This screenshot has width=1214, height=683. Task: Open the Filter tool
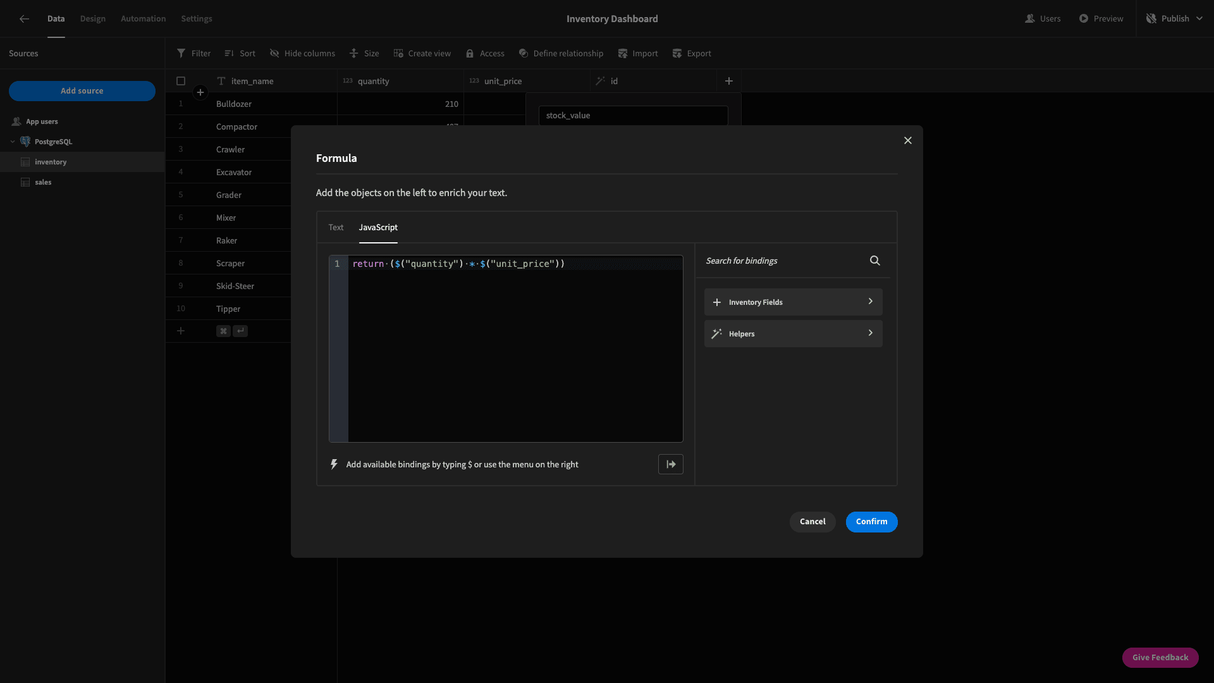(193, 54)
